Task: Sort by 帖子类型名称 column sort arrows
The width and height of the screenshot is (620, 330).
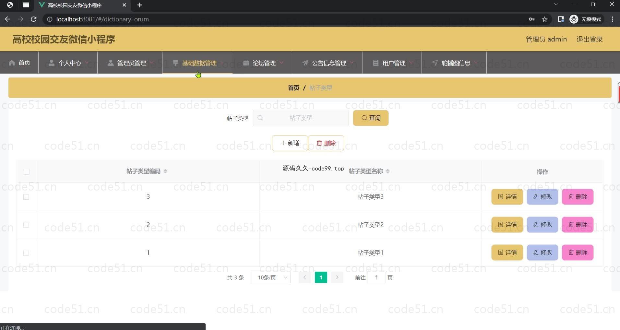Action: click(388, 171)
